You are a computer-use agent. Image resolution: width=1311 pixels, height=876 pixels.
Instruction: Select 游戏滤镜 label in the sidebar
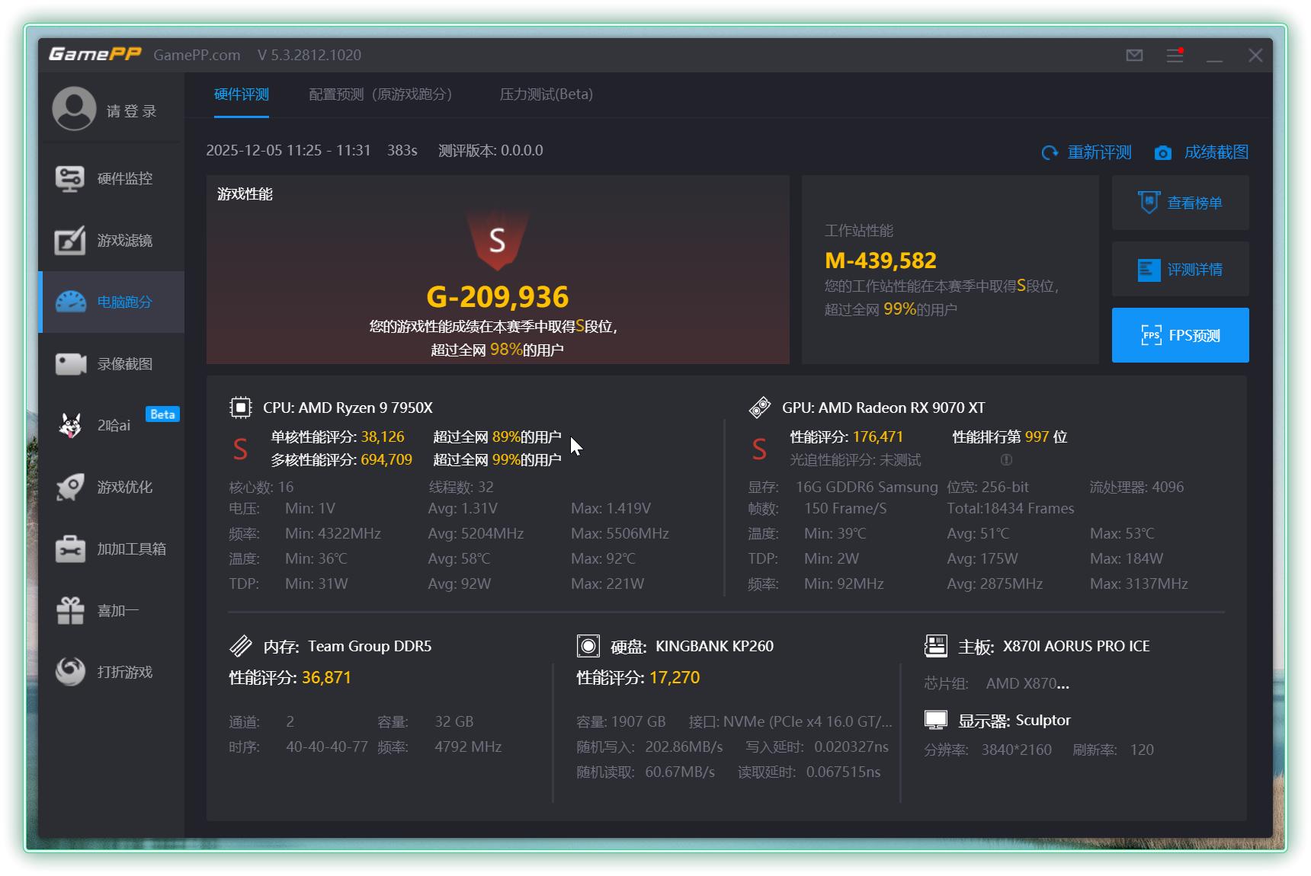coord(125,241)
